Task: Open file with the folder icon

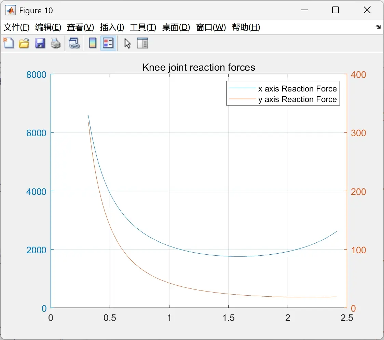Action: pos(24,43)
